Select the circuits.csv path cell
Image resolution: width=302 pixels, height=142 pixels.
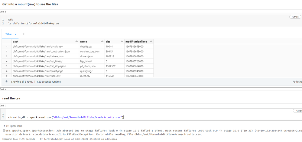click(x=37, y=47)
